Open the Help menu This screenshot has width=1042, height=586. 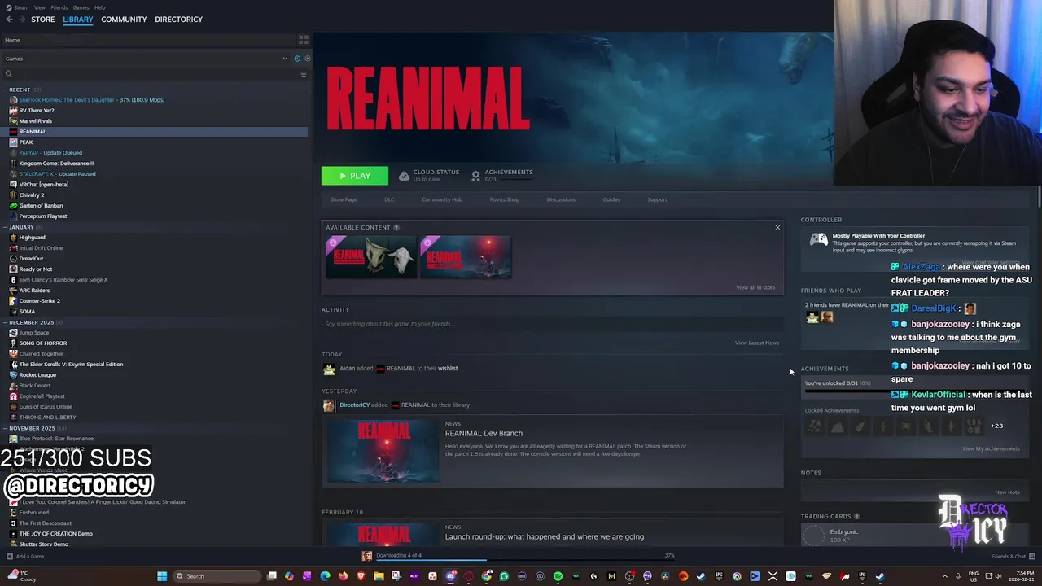click(x=99, y=7)
